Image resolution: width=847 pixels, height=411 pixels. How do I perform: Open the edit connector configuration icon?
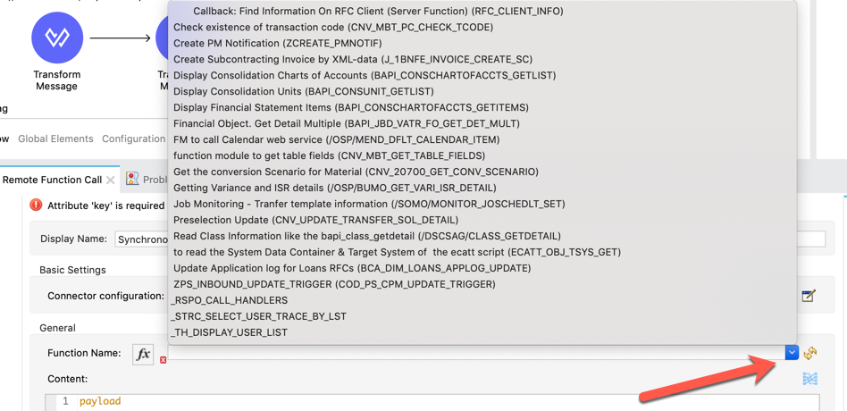(x=809, y=296)
